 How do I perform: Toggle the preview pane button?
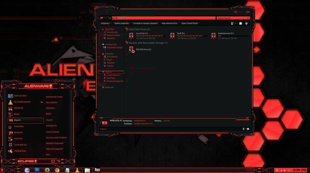pyautogui.click(x=241, y=23)
